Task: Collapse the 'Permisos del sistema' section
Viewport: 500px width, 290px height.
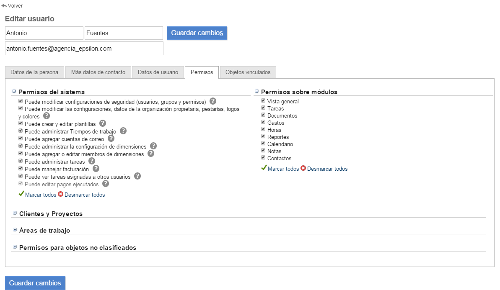Action: point(14,91)
